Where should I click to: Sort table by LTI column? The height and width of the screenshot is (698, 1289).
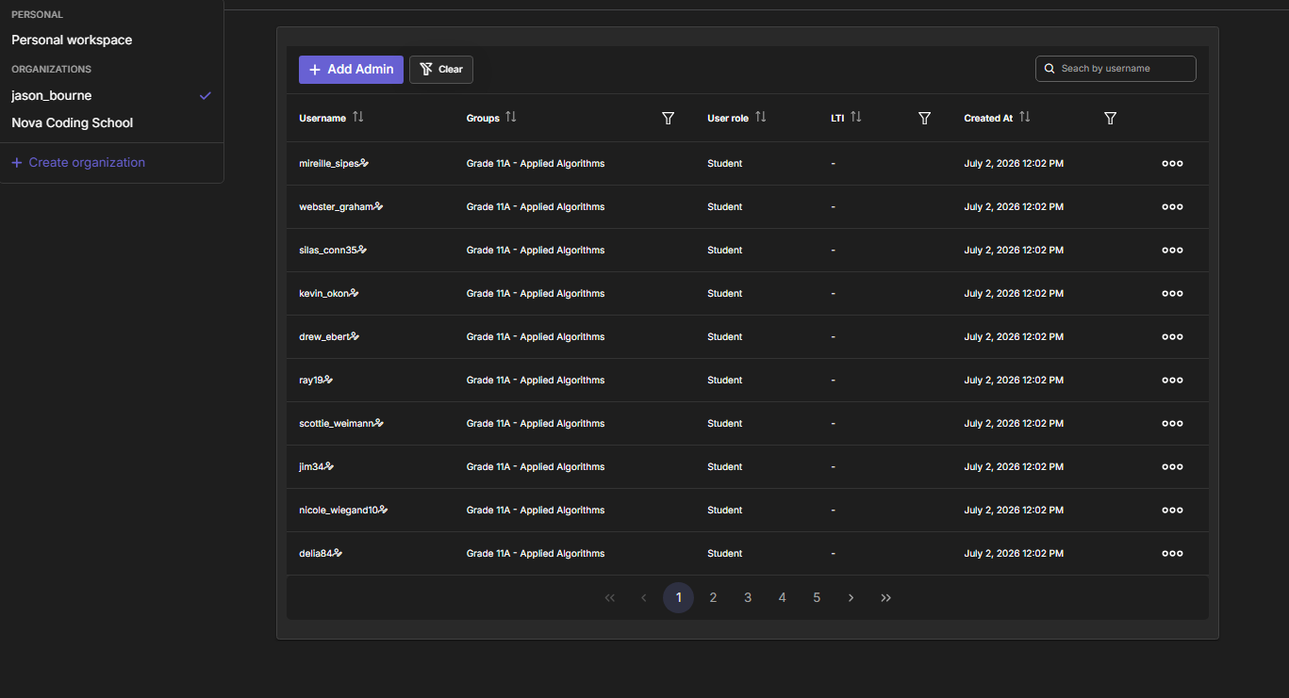pyautogui.click(x=856, y=118)
